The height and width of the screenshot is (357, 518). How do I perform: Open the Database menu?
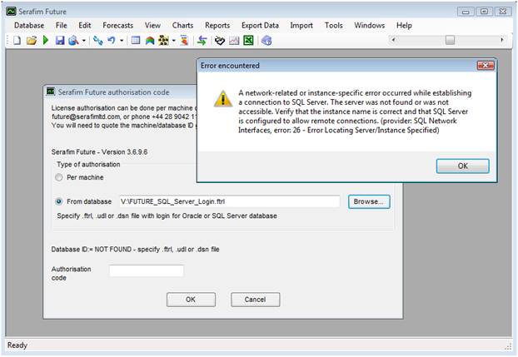tap(29, 26)
